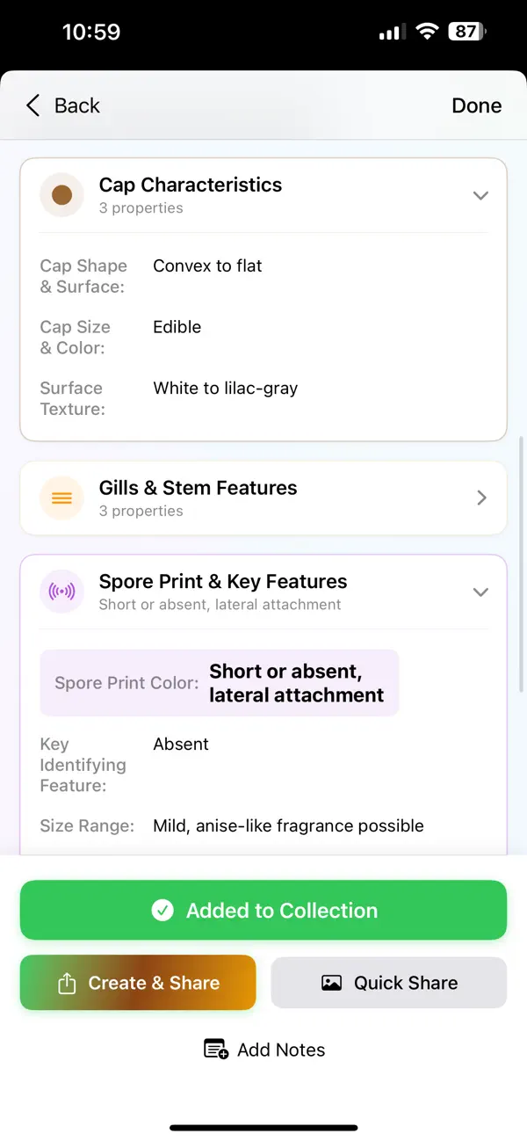Tap Done to finish editing
Screen dimensions: 527x1141
click(476, 105)
